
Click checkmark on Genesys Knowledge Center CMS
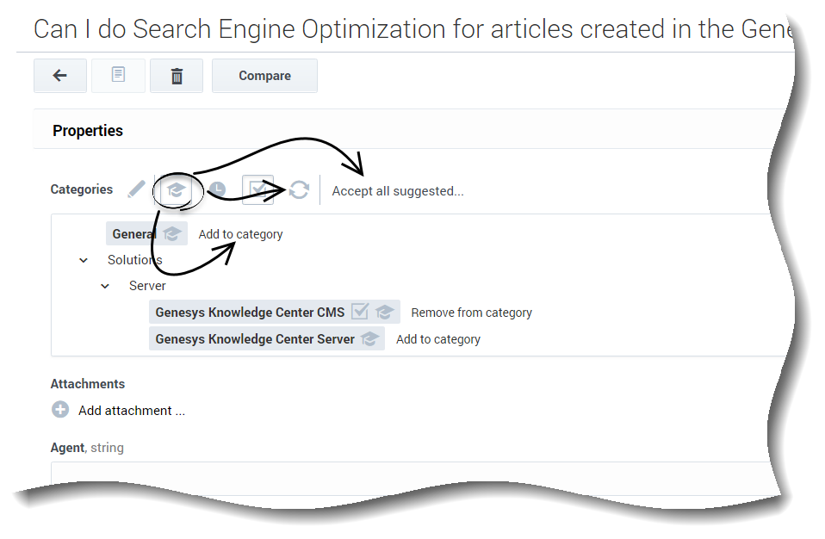coord(360,312)
